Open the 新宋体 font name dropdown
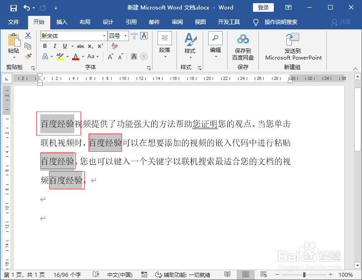 point(104,36)
